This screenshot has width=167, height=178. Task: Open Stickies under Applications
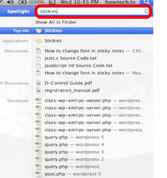[53, 40]
